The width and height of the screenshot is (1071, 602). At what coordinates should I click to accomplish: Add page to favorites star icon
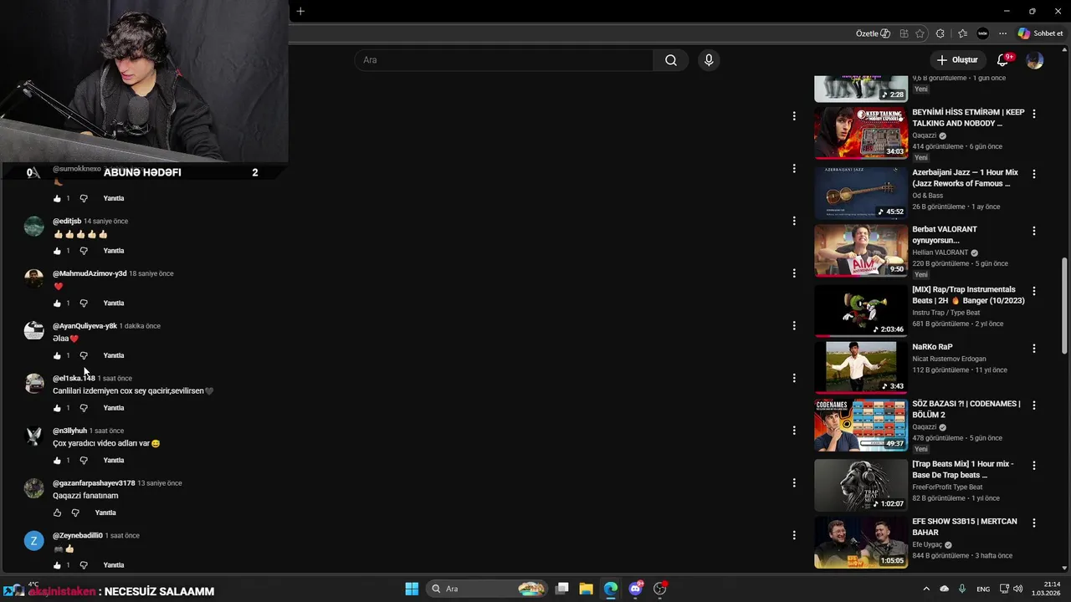tap(920, 33)
